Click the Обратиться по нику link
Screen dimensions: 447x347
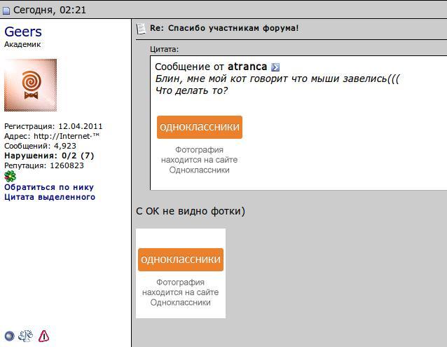point(49,187)
